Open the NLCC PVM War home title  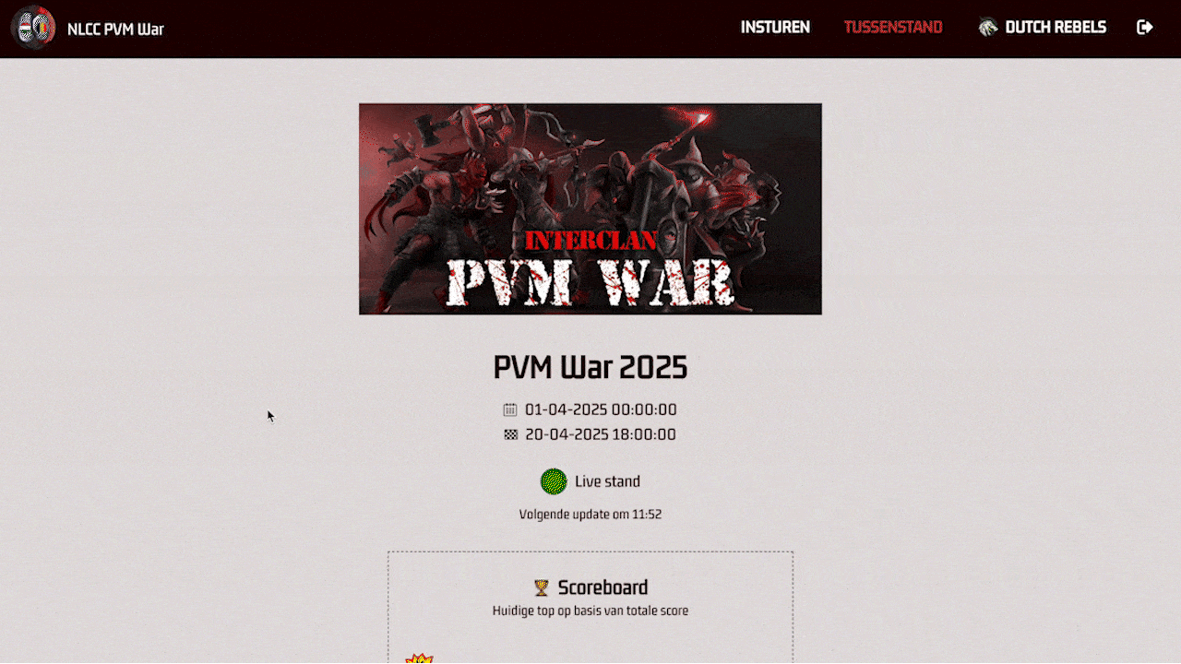(x=115, y=29)
